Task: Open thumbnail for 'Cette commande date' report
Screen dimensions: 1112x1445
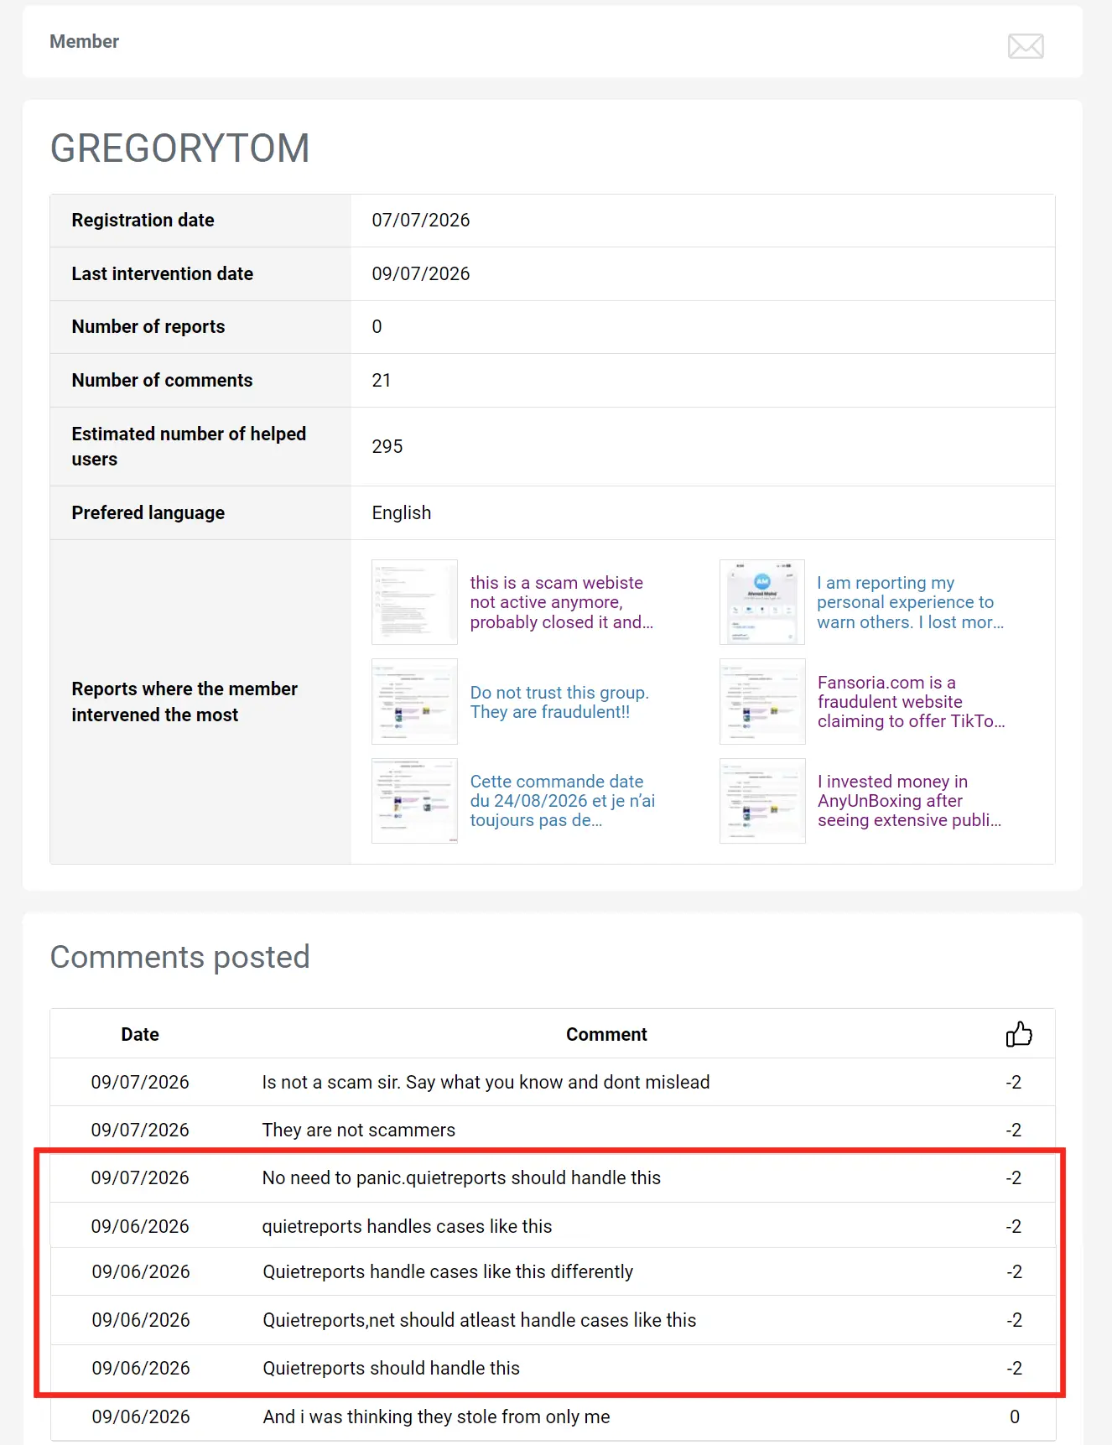Action: click(x=414, y=801)
